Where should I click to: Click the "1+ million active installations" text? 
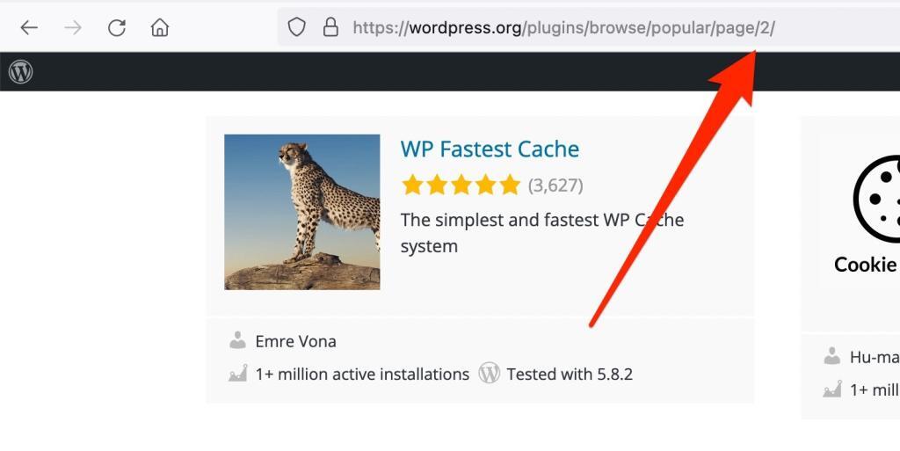click(x=362, y=375)
